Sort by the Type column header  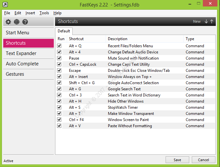(x=199, y=39)
